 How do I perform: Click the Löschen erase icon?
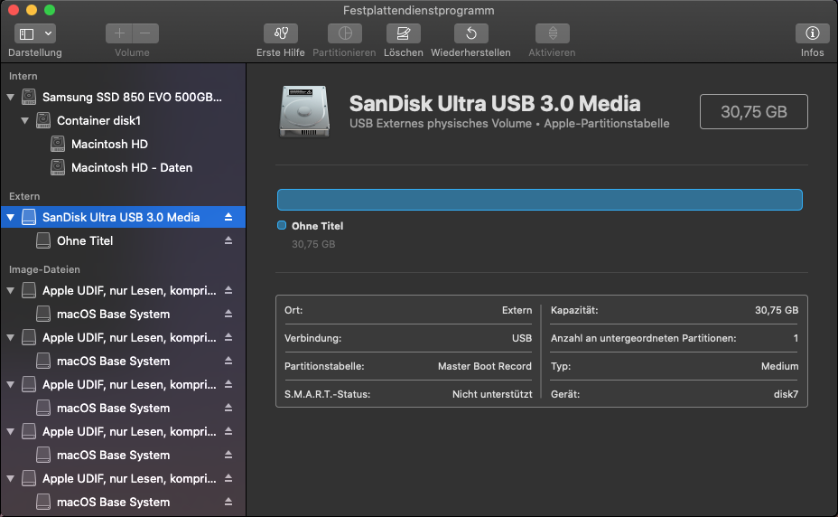[404, 33]
